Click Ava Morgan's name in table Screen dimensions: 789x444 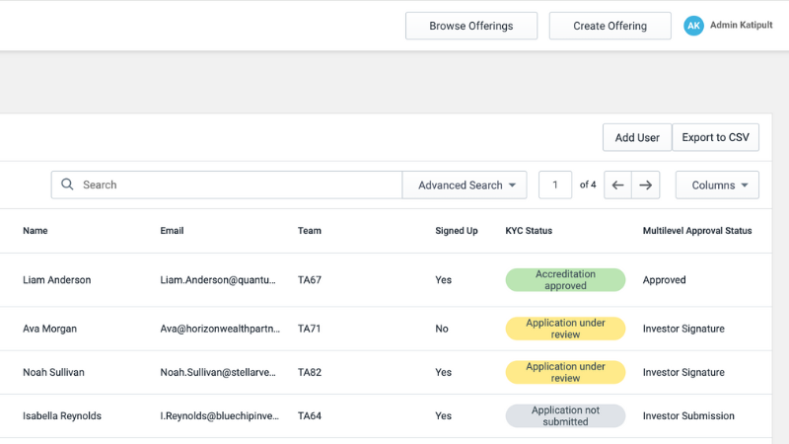tap(50, 329)
